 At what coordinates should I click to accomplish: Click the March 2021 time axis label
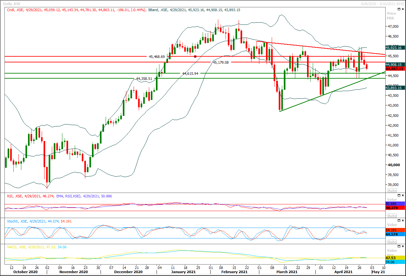click(x=287, y=272)
